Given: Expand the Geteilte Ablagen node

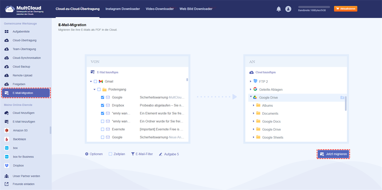Looking at the screenshot, I should (251, 90).
